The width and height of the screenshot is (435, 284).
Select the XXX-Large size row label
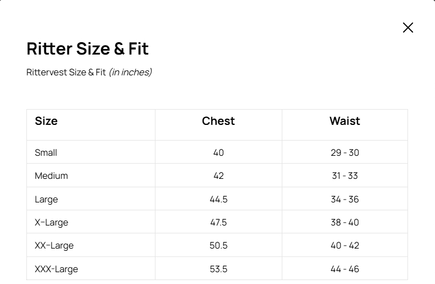click(x=56, y=269)
